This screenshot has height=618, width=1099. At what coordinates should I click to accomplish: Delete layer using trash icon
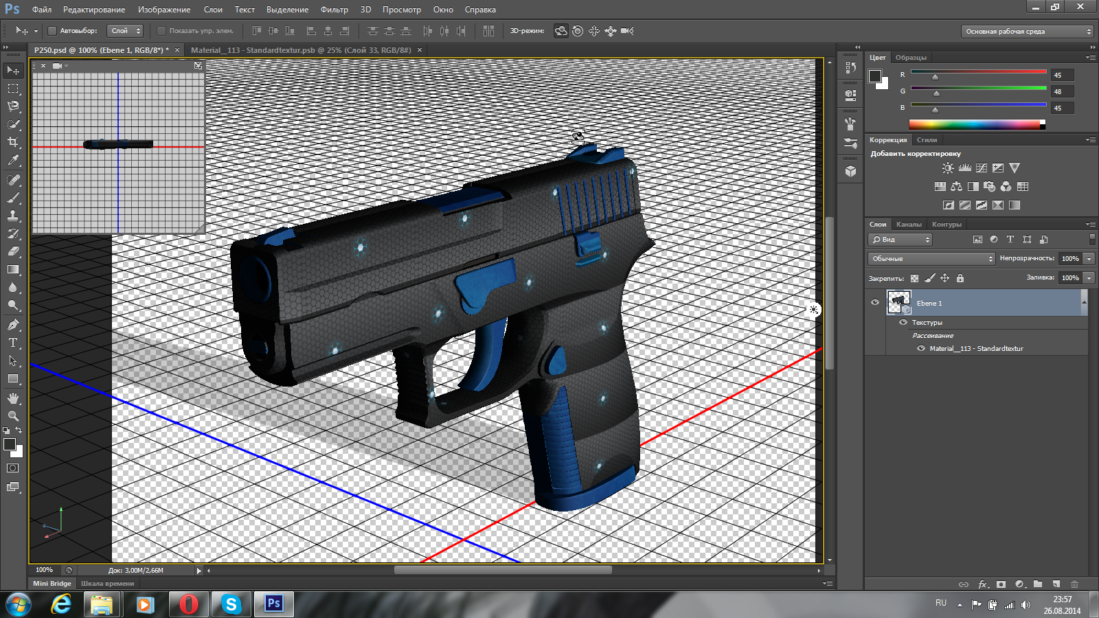(1074, 584)
